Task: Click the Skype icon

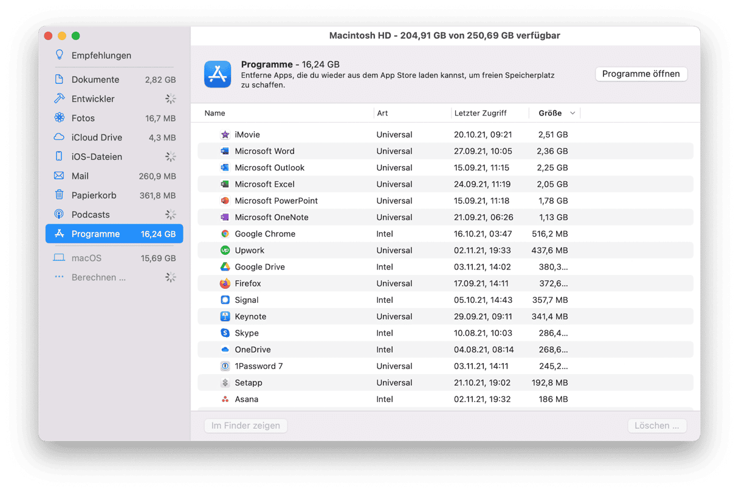Action: click(x=225, y=333)
